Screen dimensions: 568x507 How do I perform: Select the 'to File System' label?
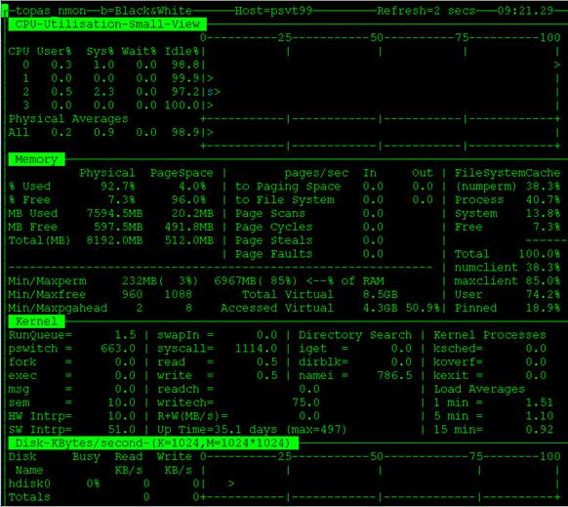[x=284, y=200]
